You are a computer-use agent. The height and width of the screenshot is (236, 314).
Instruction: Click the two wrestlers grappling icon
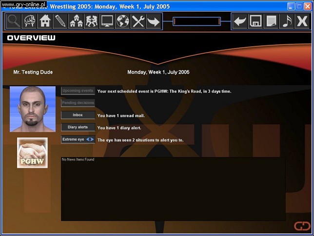pyautogui.click(x=91, y=21)
